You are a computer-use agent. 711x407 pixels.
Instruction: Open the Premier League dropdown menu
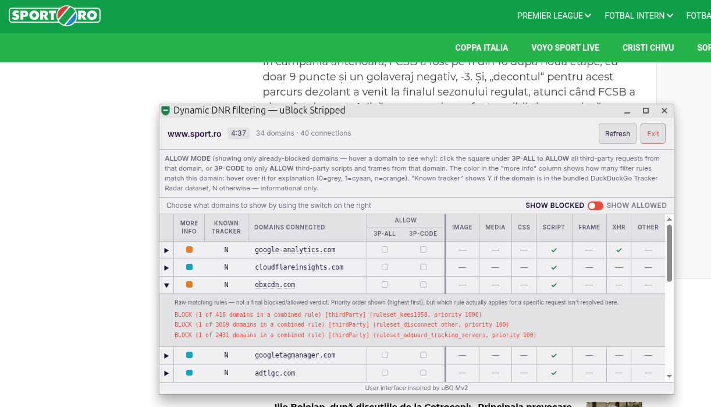(x=554, y=16)
